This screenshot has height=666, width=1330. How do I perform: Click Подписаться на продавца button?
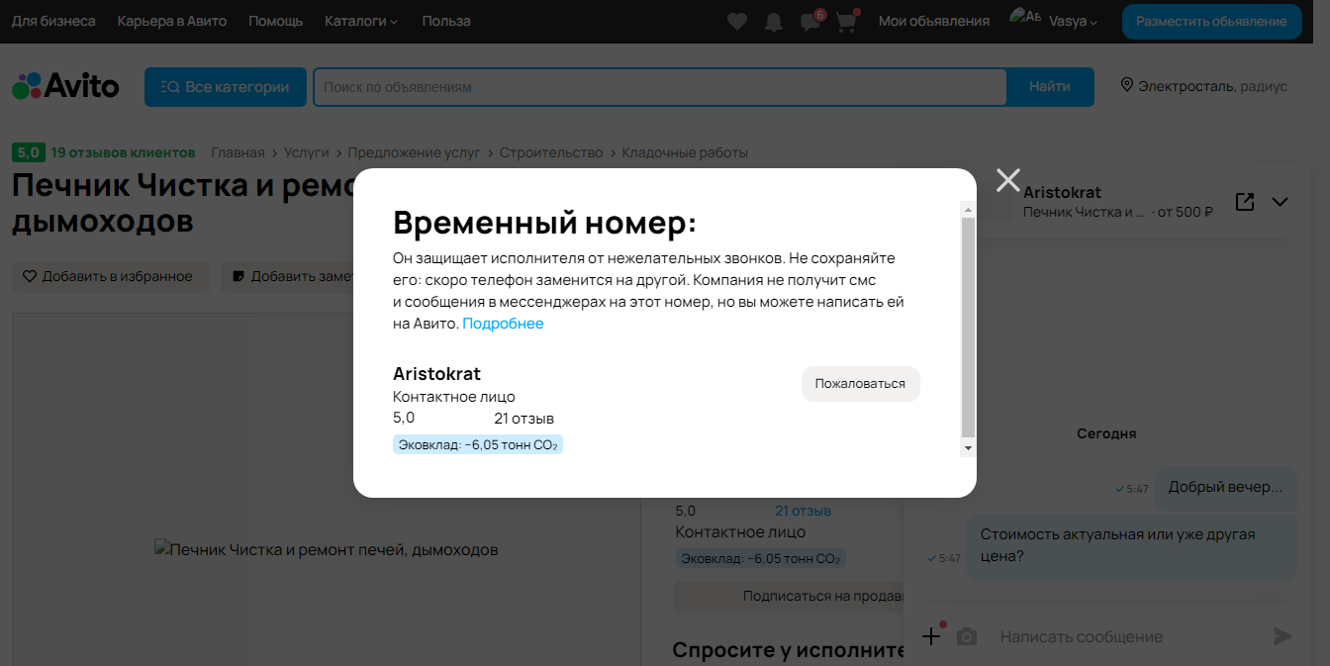pyautogui.click(x=789, y=596)
